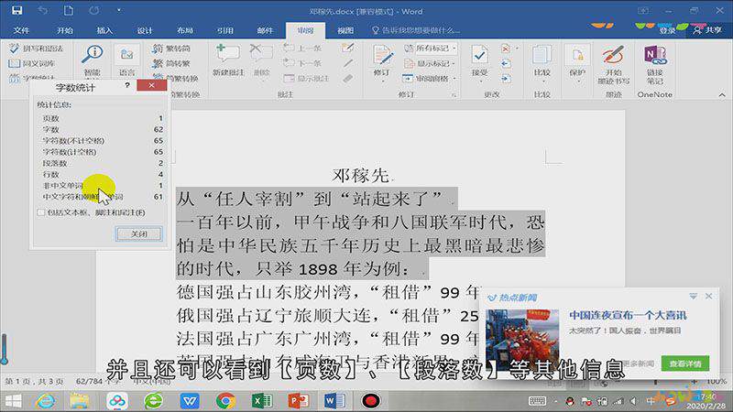Click the 删除 comment icon

pyautogui.click(x=261, y=54)
